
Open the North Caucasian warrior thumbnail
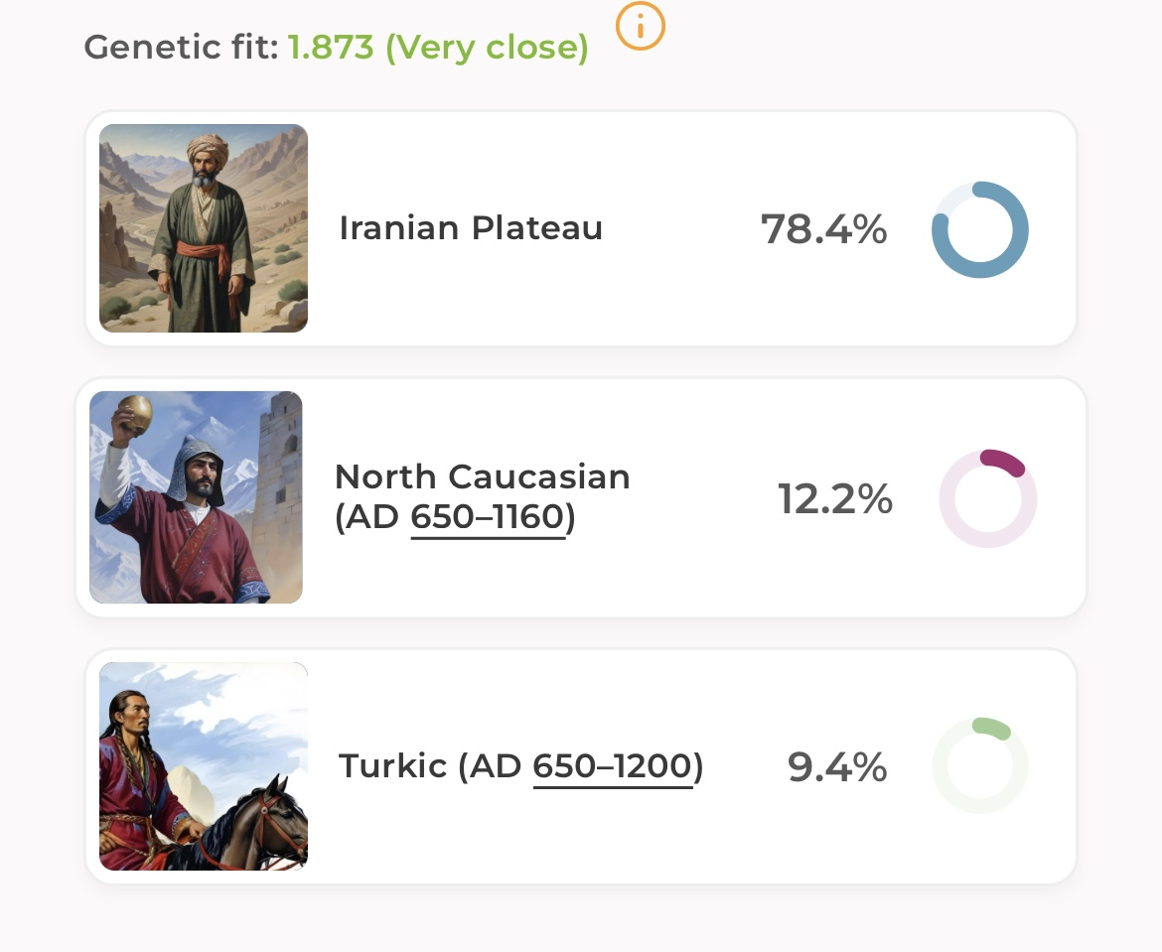(196, 497)
